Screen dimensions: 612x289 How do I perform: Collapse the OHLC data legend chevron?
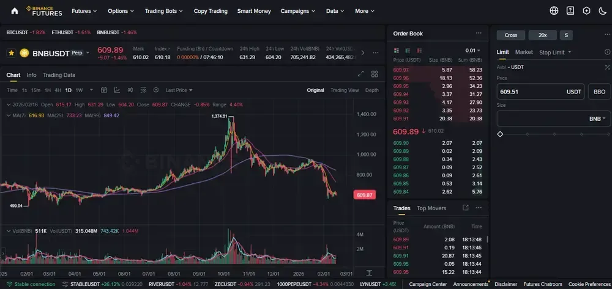[x=9, y=104]
